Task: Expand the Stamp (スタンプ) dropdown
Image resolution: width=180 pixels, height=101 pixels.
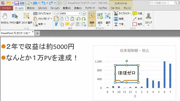Action: tap(148, 25)
